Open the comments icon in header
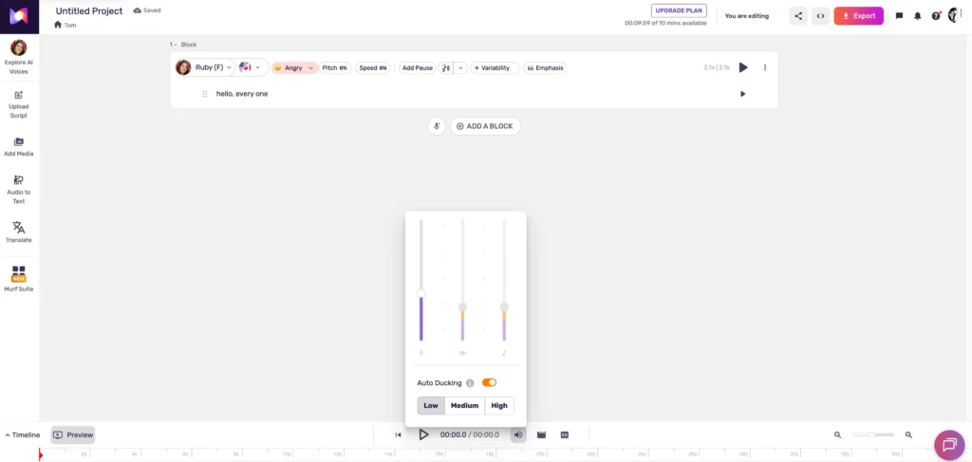Screen dimensions: 972x462 (900, 16)
